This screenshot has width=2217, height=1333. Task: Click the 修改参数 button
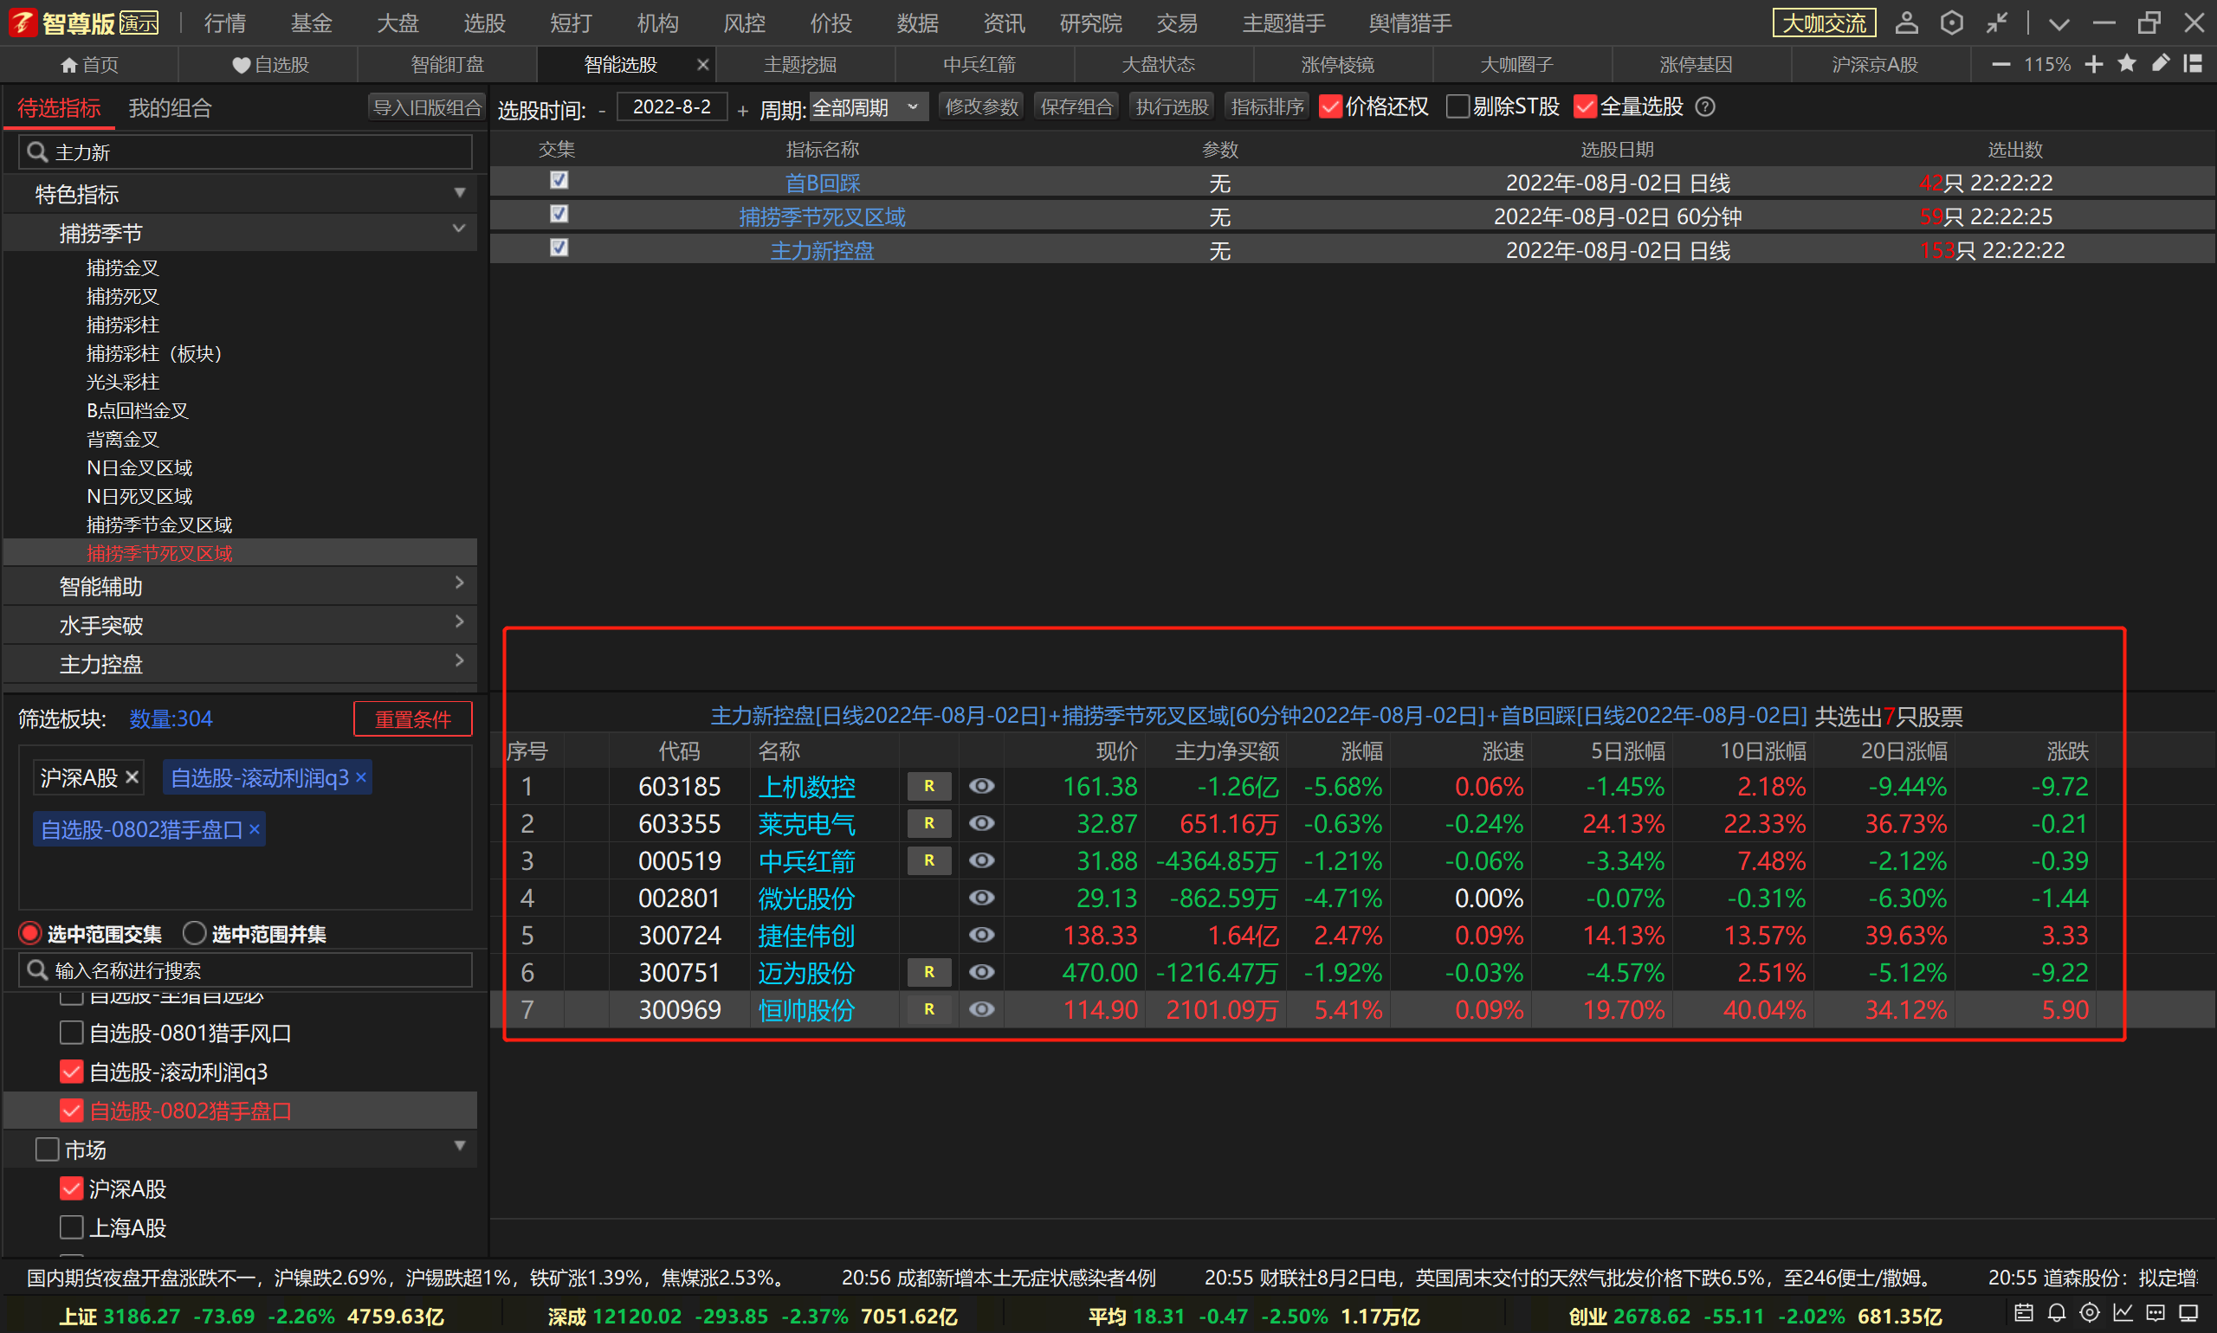pos(981,106)
